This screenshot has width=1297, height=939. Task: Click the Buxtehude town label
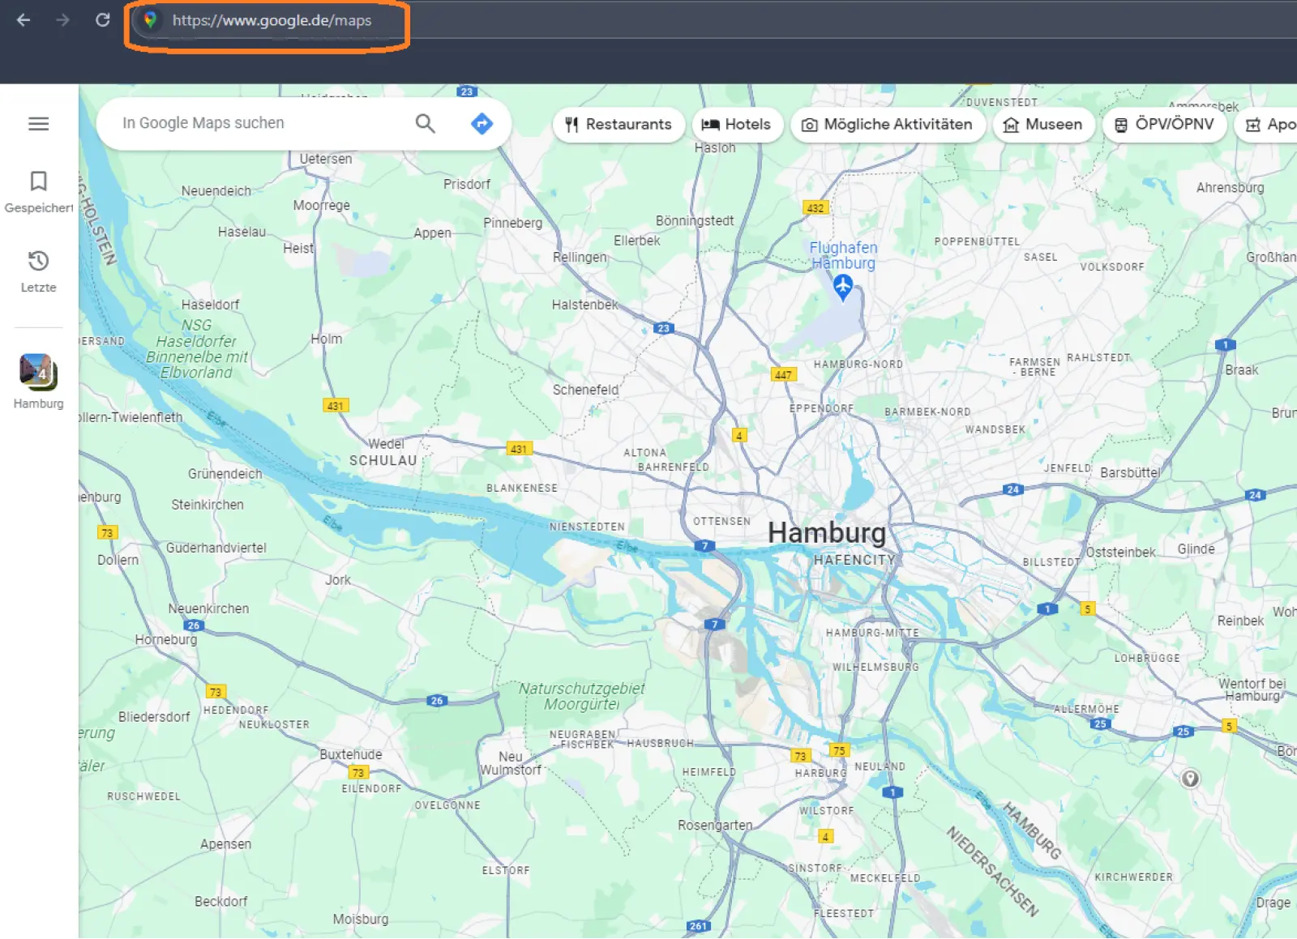click(x=351, y=754)
